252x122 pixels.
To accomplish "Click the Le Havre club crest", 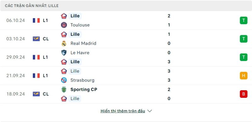I will 64,53.
